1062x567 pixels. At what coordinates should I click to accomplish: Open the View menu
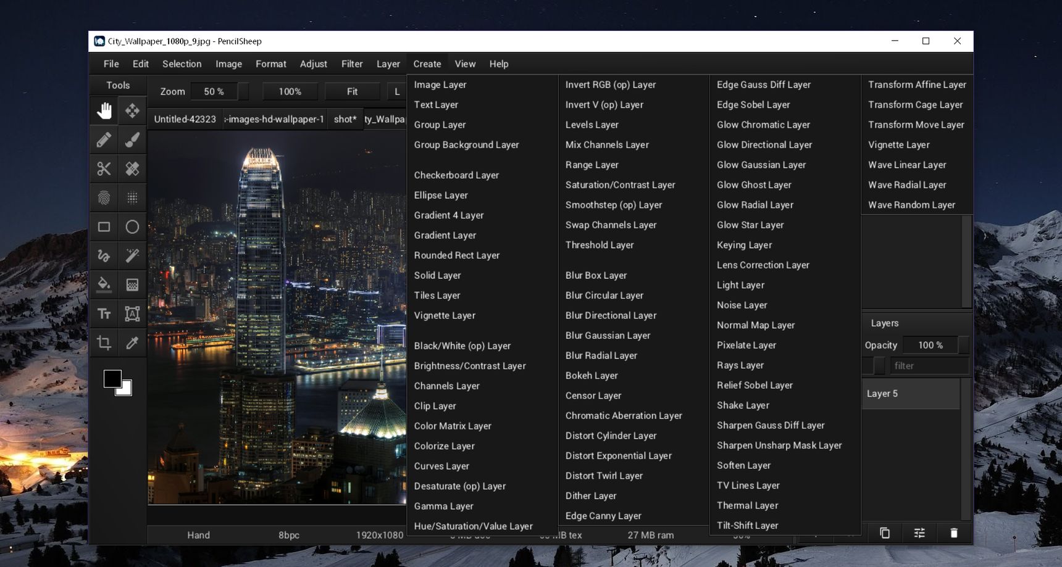pos(465,64)
